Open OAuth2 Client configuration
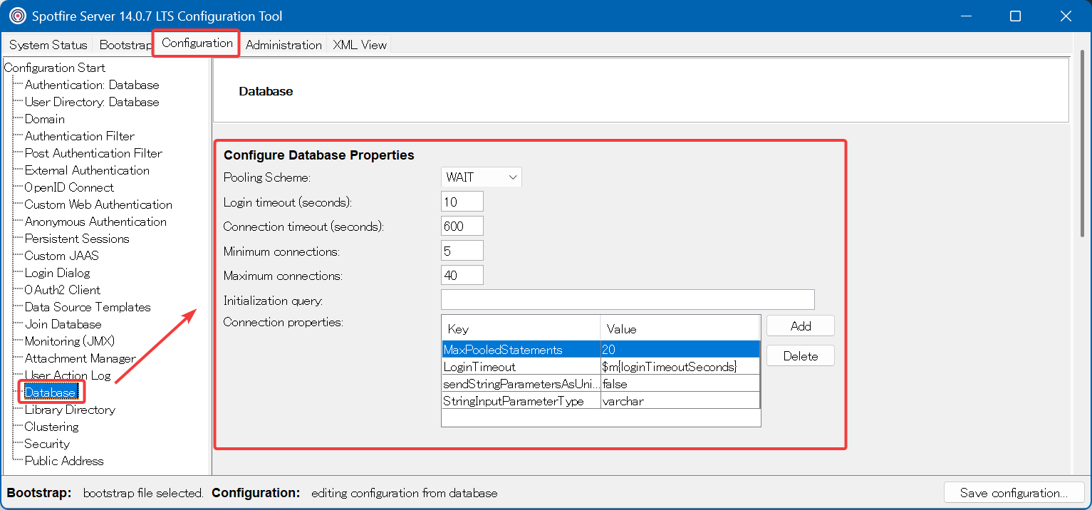Image resolution: width=1092 pixels, height=510 pixels. pyautogui.click(x=63, y=290)
